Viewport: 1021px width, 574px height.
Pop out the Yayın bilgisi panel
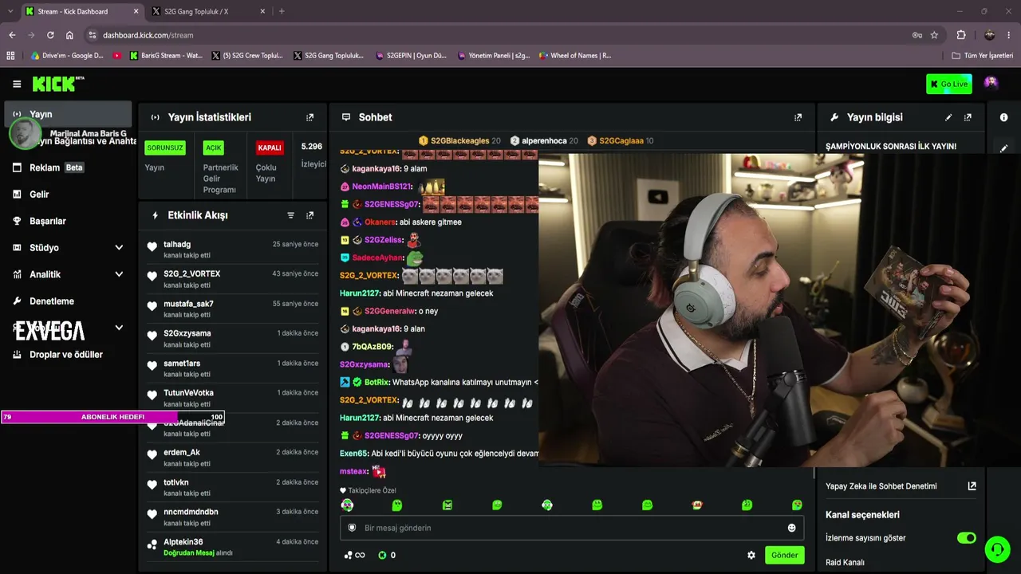[x=968, y=117]
